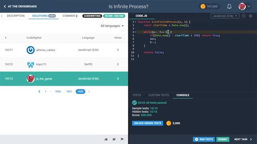Image resolution: width=257 pixels, height=144 pixels.
Task: Go to the next solutions page
Action: click(89, 92)
